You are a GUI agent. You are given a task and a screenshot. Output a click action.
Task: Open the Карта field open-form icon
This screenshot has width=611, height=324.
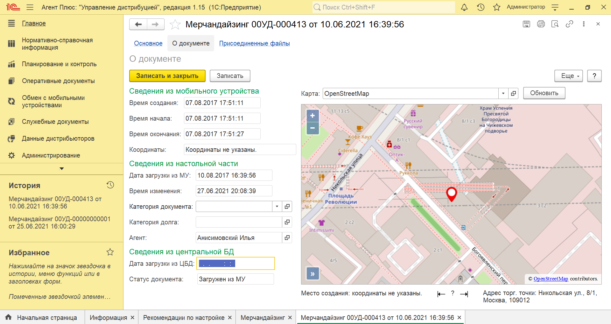coord(513,94)
